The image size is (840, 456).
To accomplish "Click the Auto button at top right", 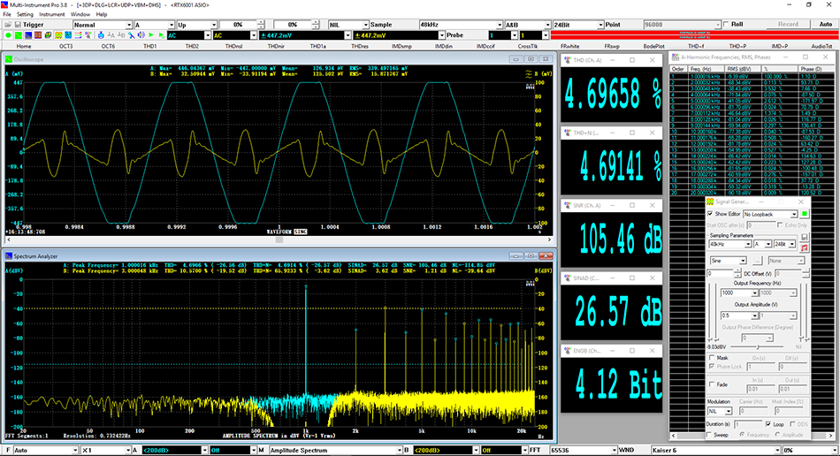I will coord(826,24).
